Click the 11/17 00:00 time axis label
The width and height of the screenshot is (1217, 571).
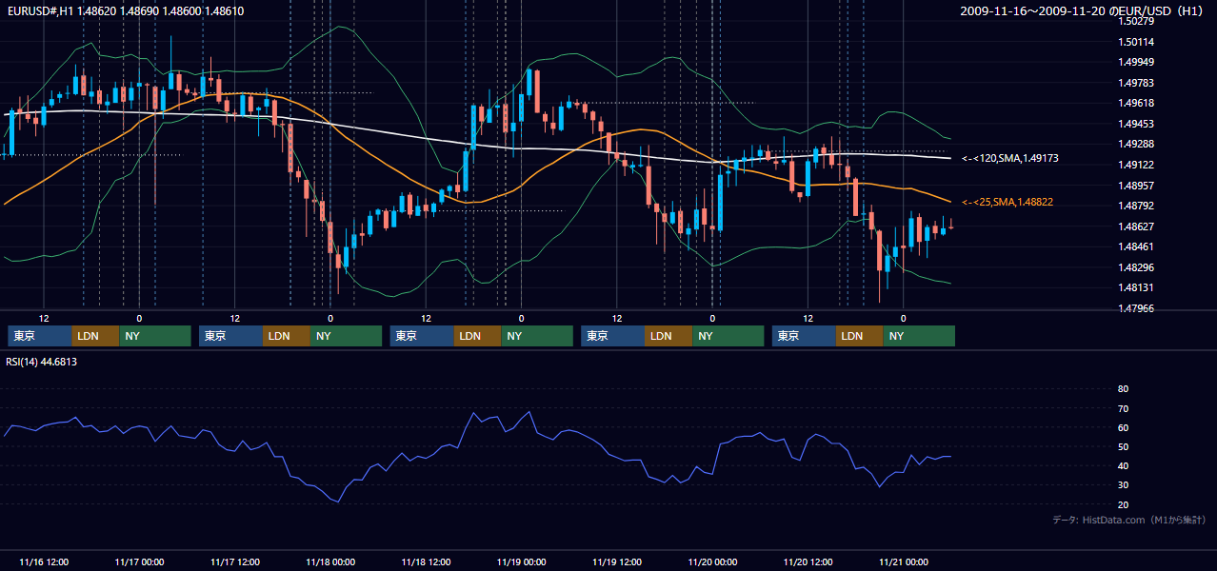139,561
